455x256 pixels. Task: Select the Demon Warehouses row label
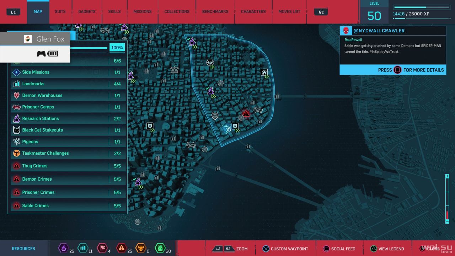click(42, 95)
